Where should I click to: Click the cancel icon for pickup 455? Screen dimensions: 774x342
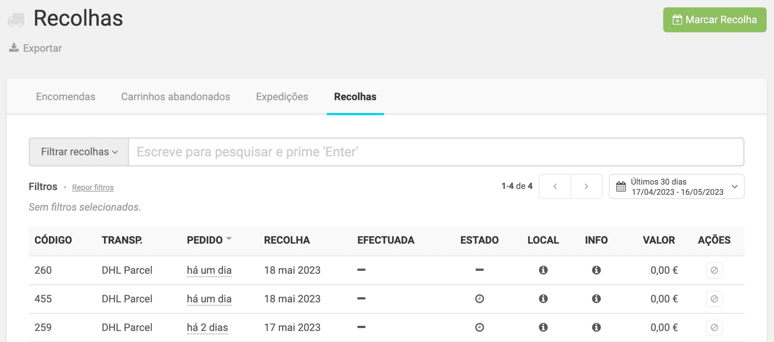[714, 299]
